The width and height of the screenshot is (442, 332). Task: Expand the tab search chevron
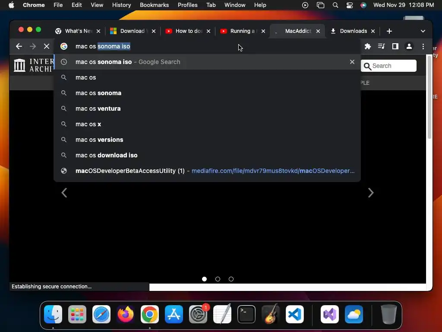coord(423,31)
